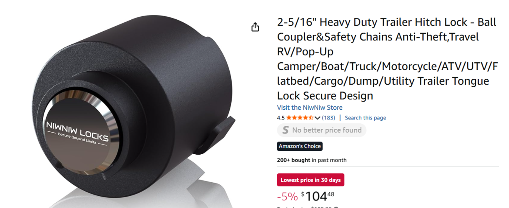
Task: Expand the ratings chevron next to the stars
Action: (318, 118)
